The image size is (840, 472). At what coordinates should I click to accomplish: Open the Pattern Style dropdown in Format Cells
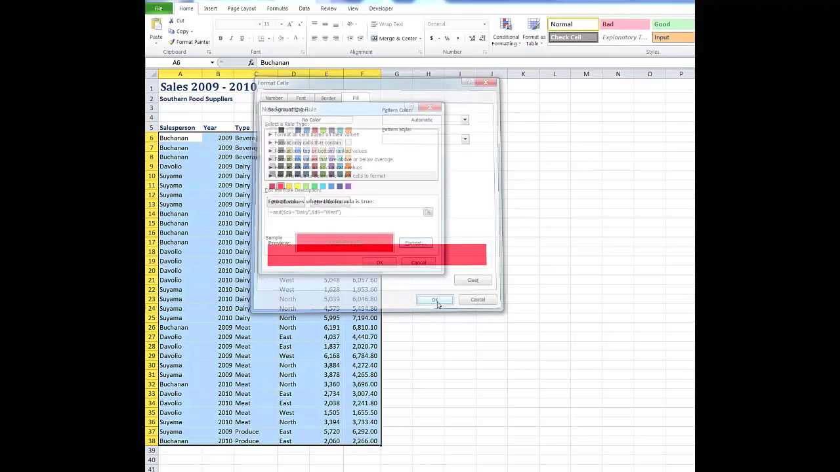tap(465, 139)
